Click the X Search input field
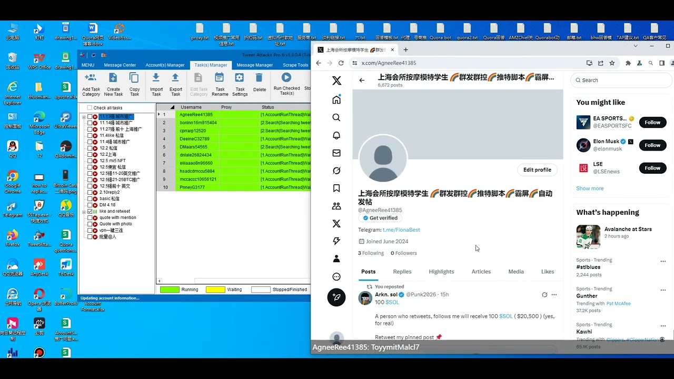 [x=621, y=81]
